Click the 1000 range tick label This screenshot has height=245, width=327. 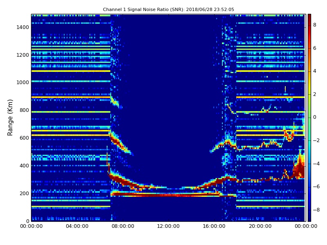23,82
